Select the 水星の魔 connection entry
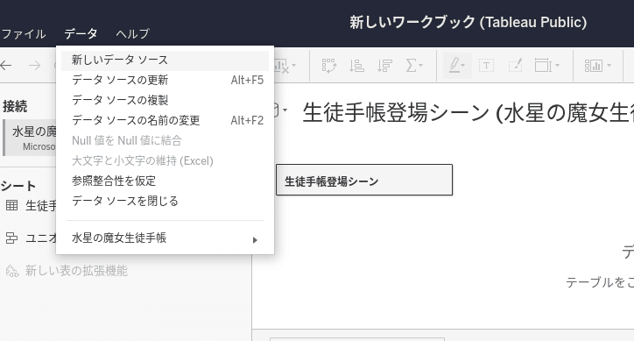 pos(31,138)
